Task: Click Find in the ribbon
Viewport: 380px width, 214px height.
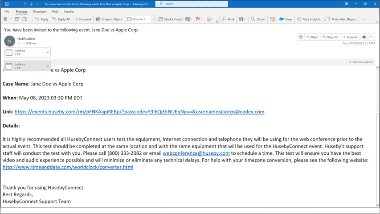Action: [228, 19]
